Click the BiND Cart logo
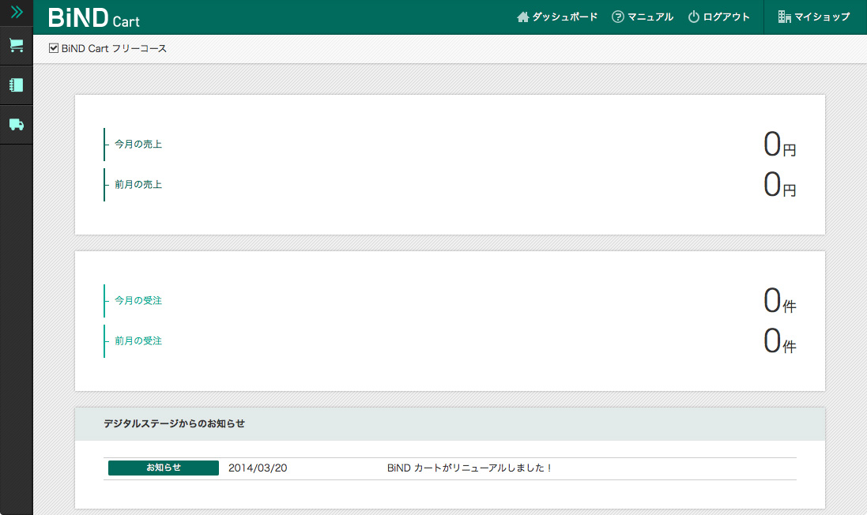The height and width of the screenshot is (515, 867). pyautogui.click(x=94, y=17)
